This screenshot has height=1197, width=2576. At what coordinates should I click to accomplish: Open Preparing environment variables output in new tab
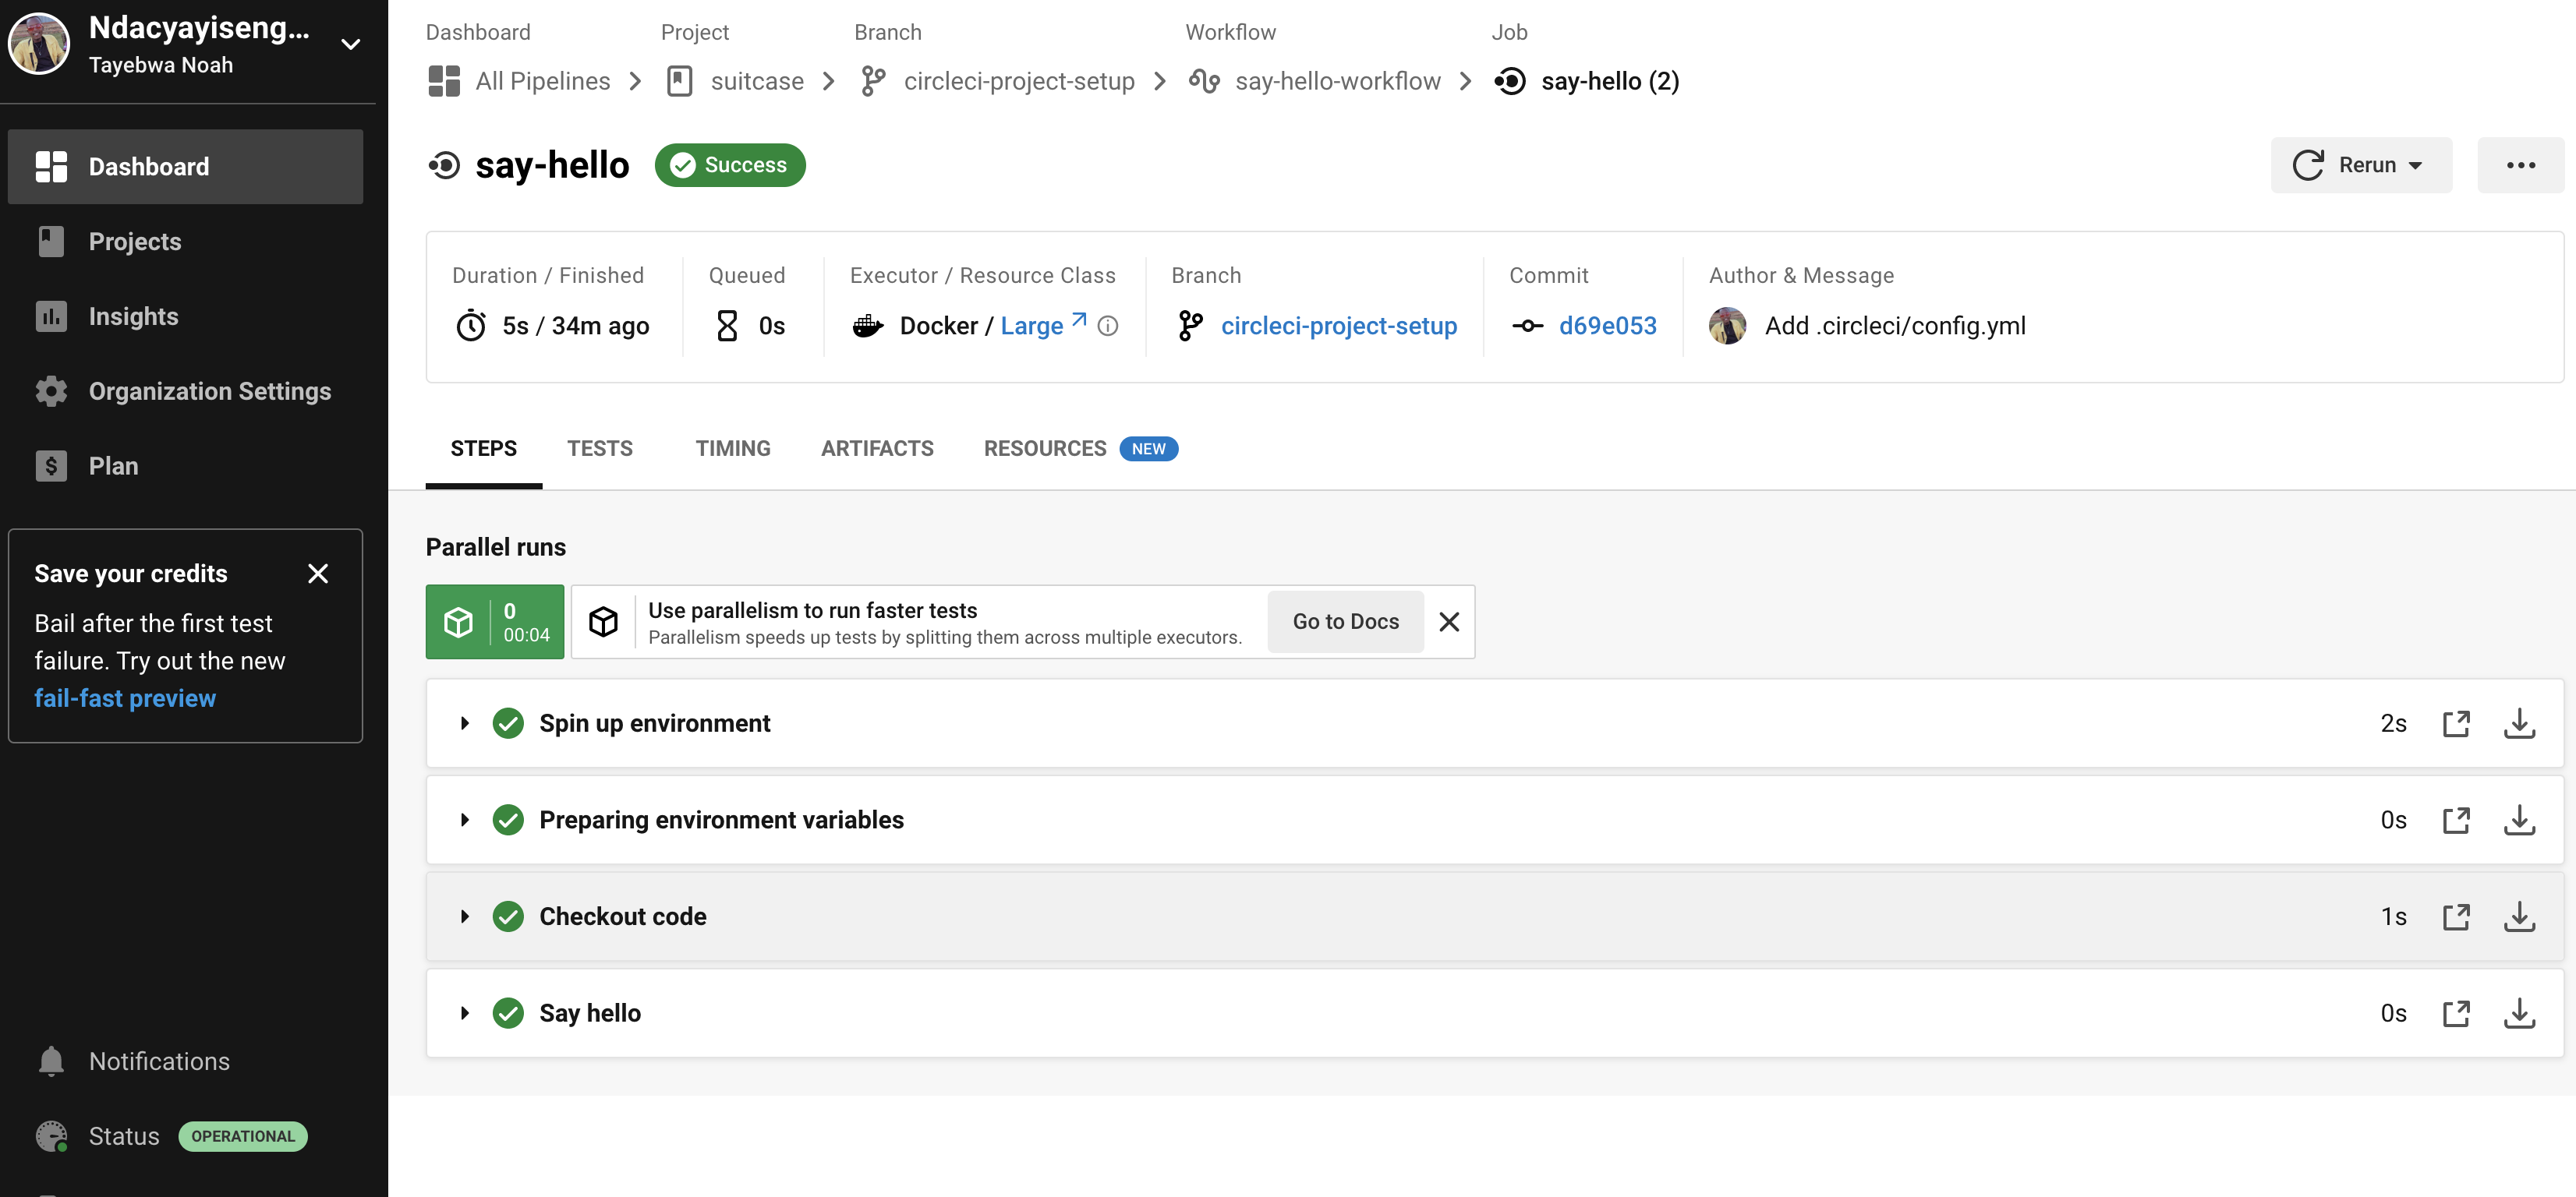coord(2456,821)
